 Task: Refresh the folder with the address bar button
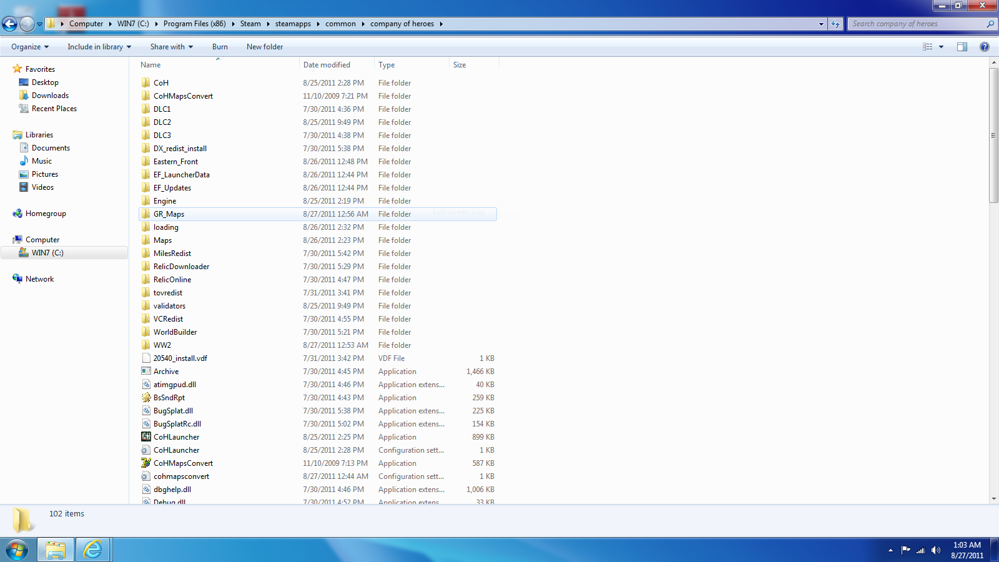(x=835, y=24)
